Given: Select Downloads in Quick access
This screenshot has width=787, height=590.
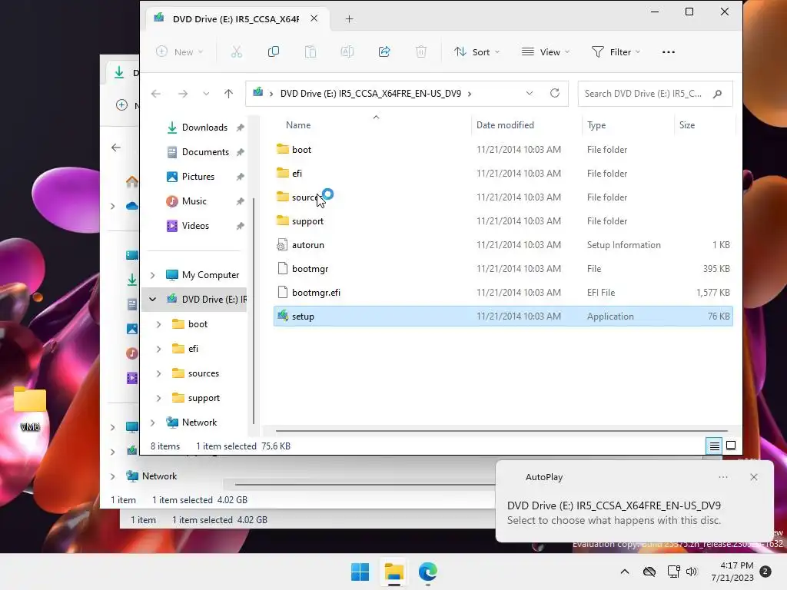Looking at the screenshot, I should click(x=204, y=128).
